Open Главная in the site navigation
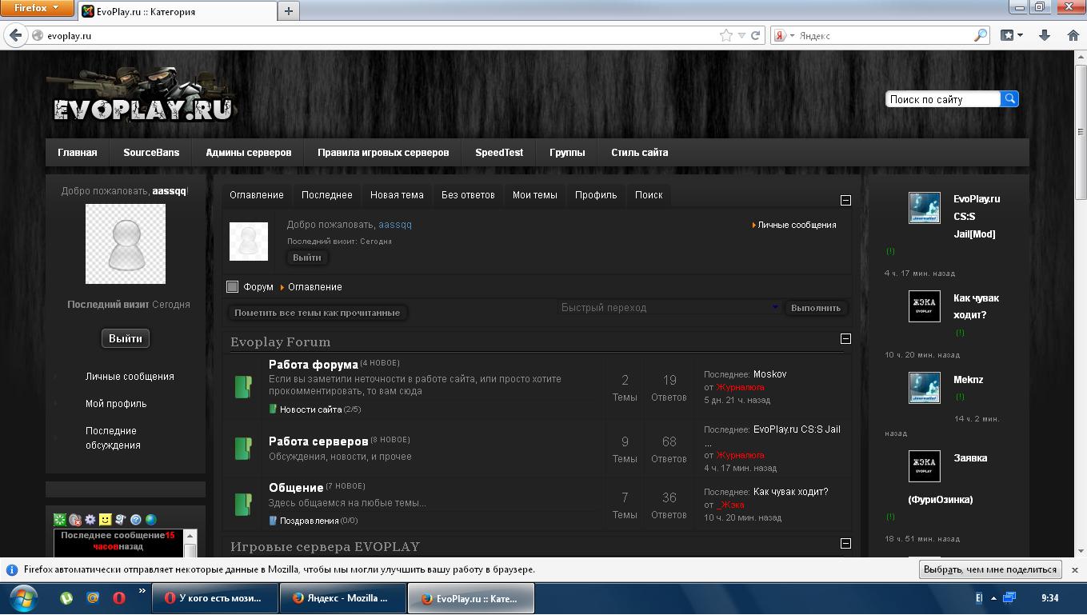Image resolution: width=1087 pixels, height=615 pixels. [77, 152]
